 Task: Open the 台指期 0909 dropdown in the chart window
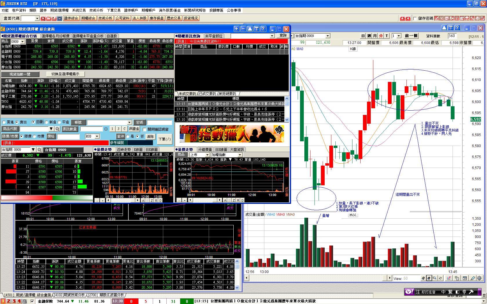[328, 36]
